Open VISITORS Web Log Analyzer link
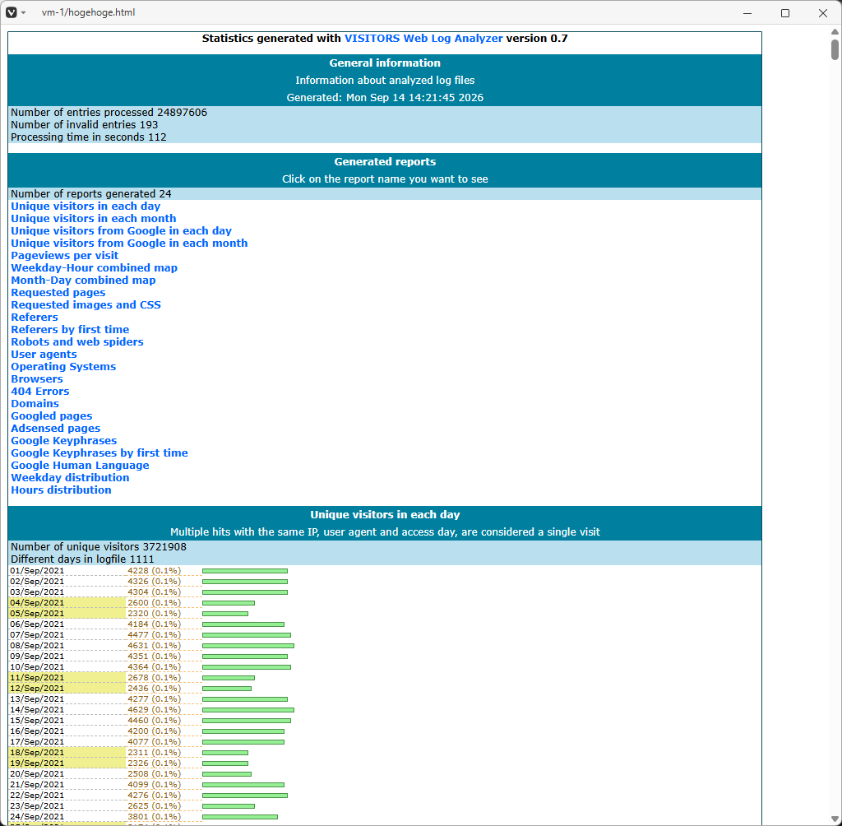Screen dimensions: 842x826 [x=423, y=38]
